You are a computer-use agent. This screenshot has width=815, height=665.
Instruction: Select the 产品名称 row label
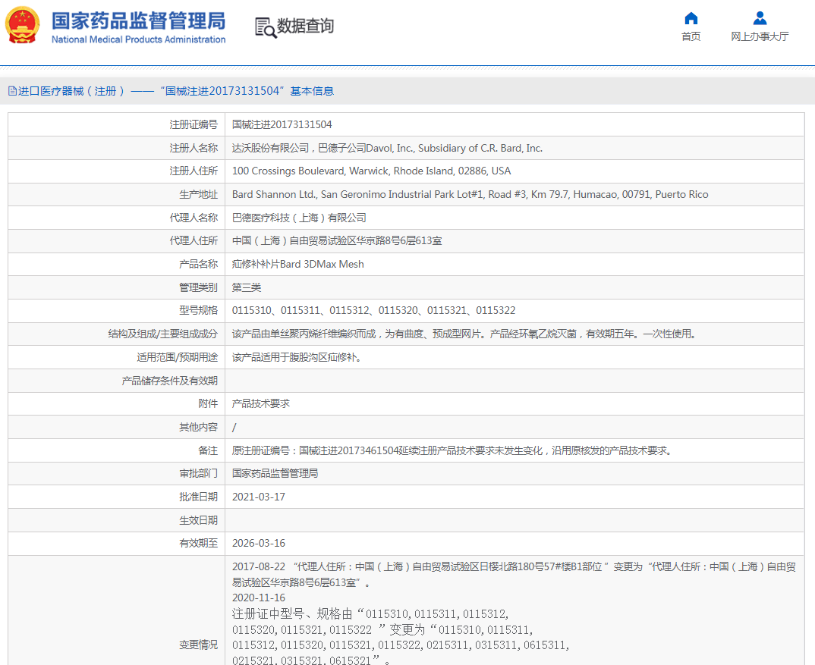pyautogui.click(x=198, y=264)
